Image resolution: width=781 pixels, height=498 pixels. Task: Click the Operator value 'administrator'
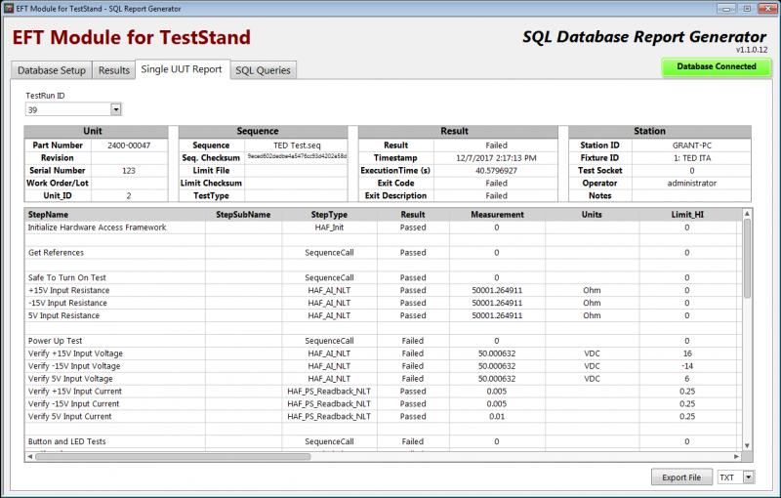692,184
